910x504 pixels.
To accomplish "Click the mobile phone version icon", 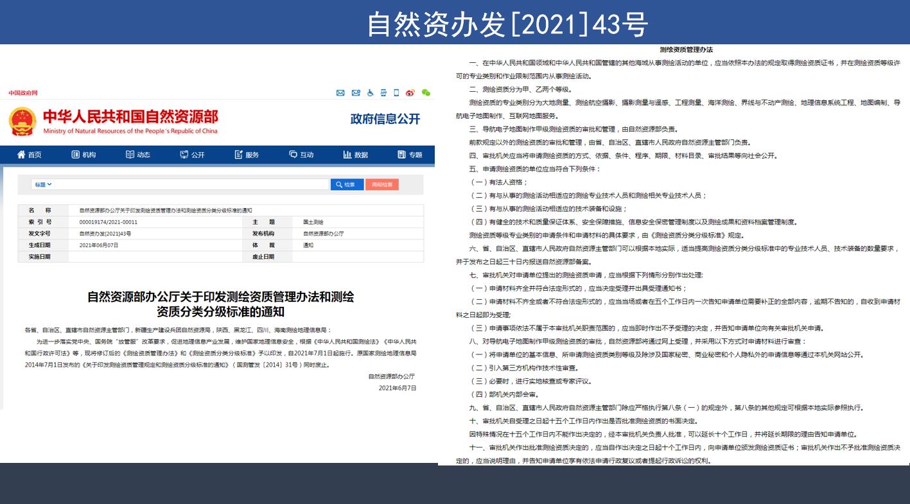I will tap(396, 93).
